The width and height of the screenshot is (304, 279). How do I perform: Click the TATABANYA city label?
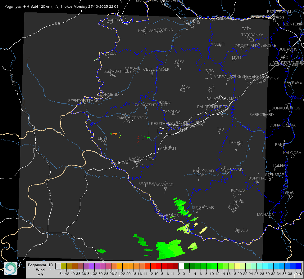tap(252, 35)
